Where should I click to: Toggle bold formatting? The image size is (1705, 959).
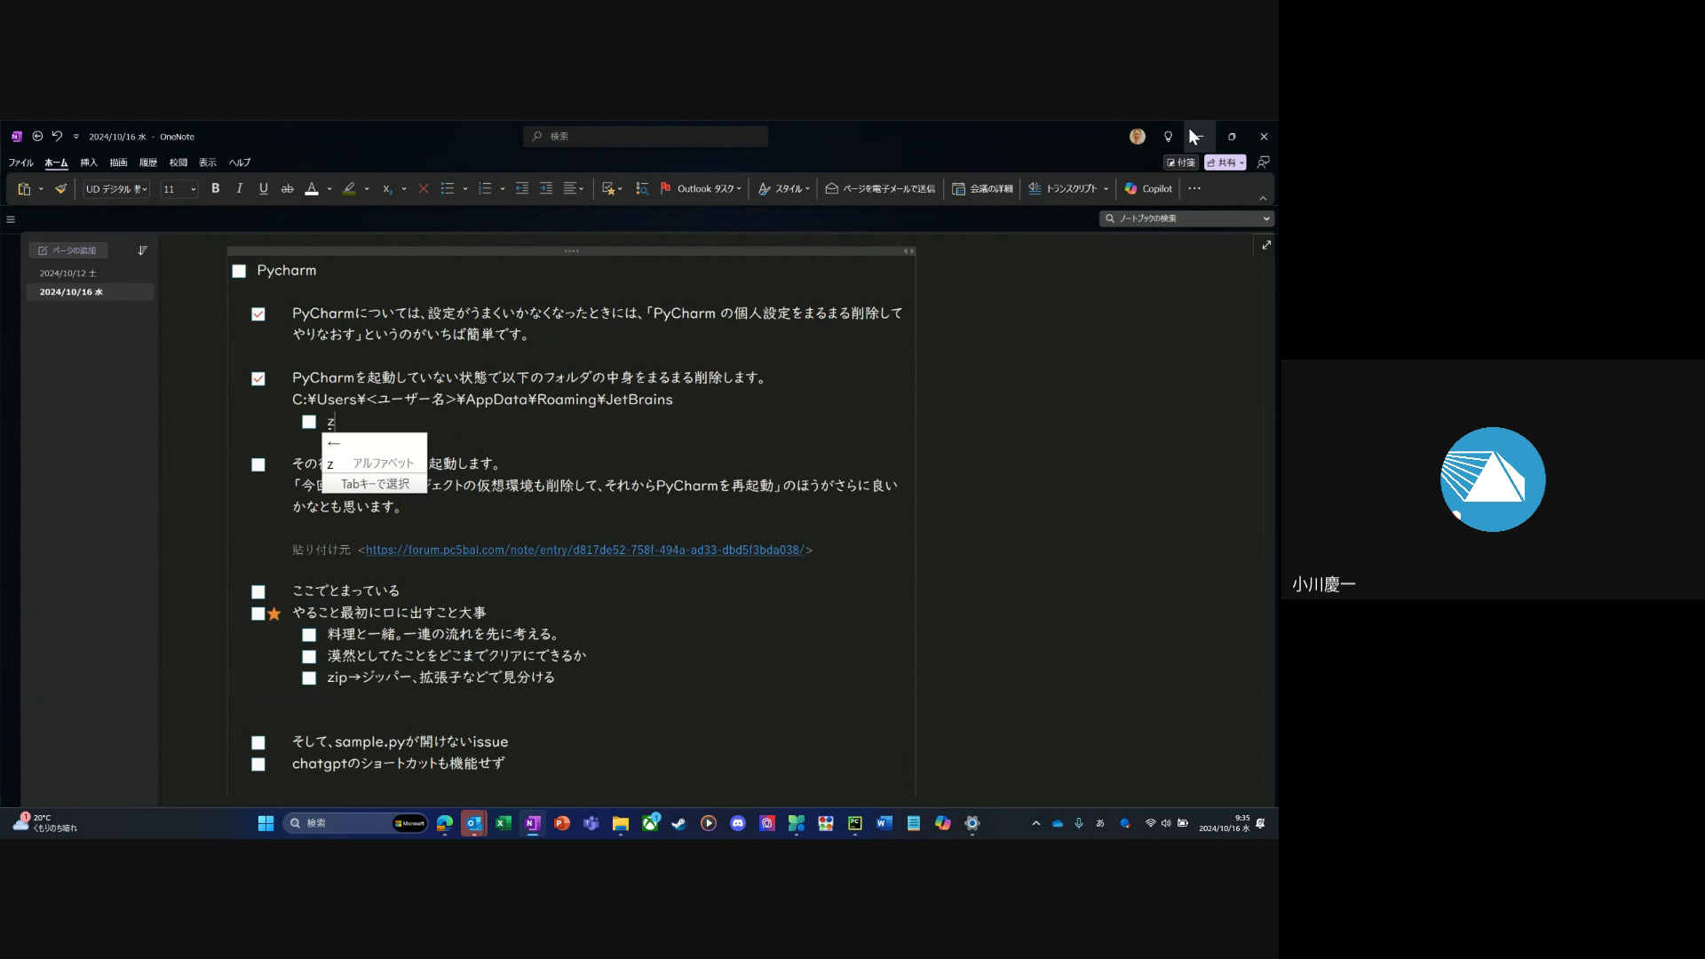215,188
